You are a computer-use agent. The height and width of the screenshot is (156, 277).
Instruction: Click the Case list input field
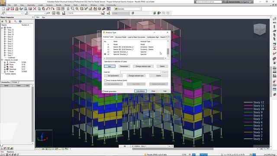coord(141,72)
